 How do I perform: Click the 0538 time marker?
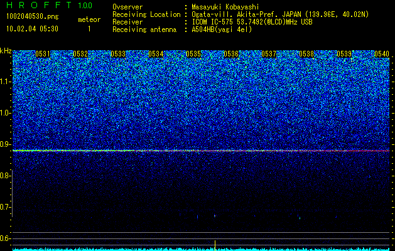click(306, 54)
